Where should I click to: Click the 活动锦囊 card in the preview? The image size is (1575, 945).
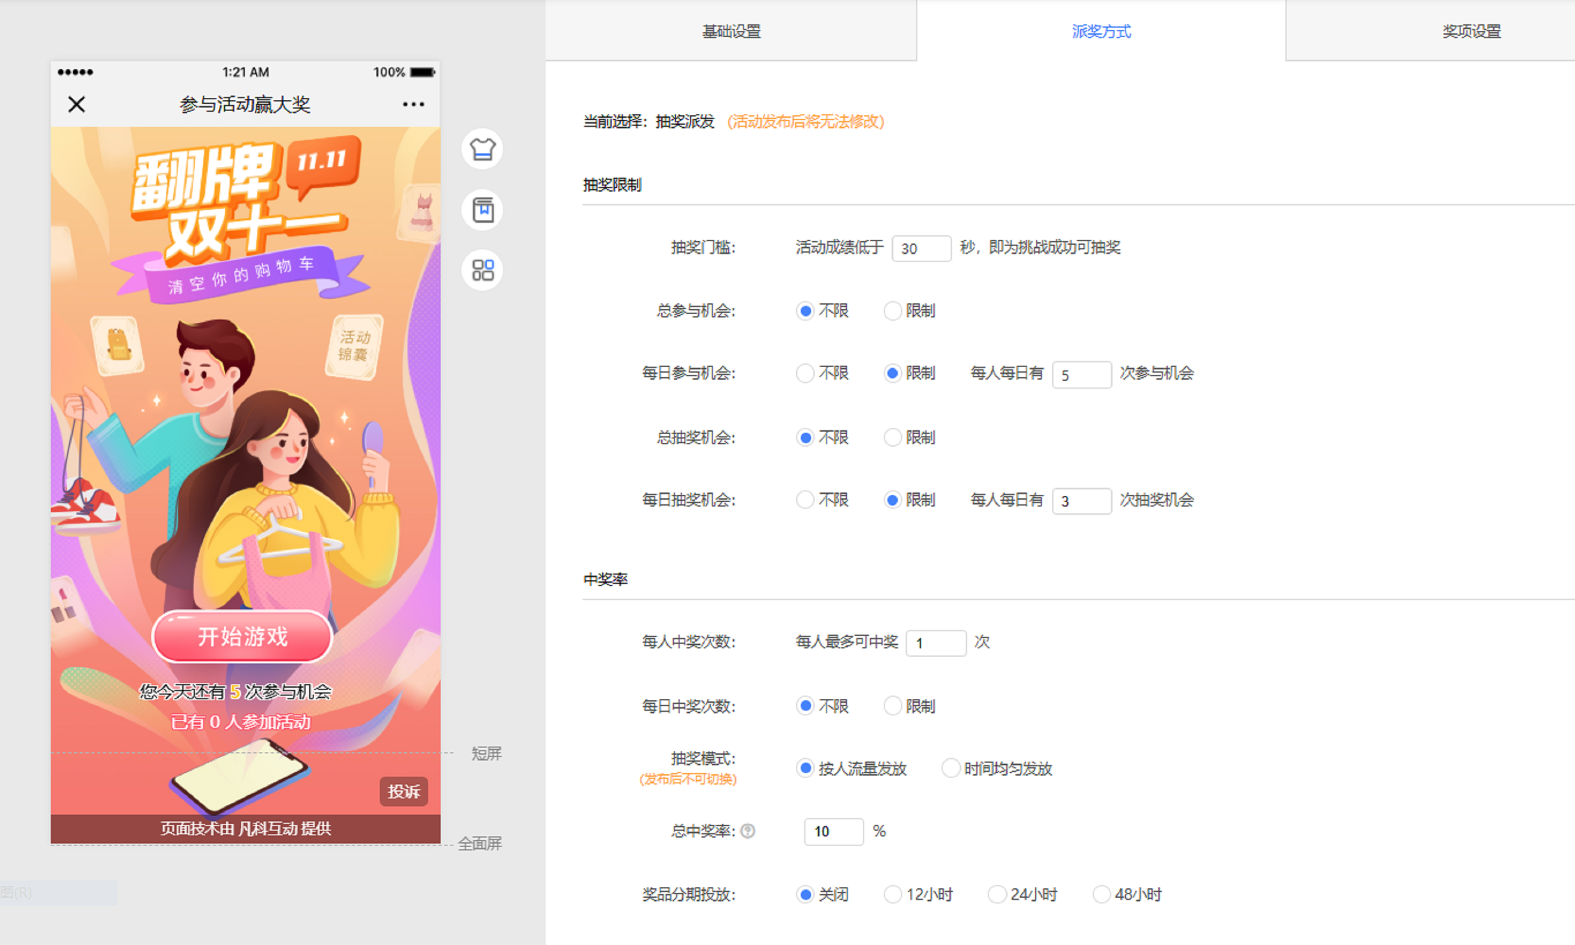point(354,347)
